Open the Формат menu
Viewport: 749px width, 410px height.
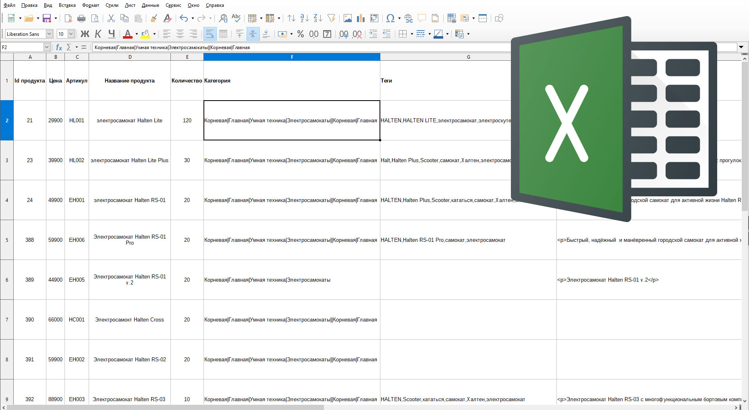pyautogui.click(x=91, y=5)
